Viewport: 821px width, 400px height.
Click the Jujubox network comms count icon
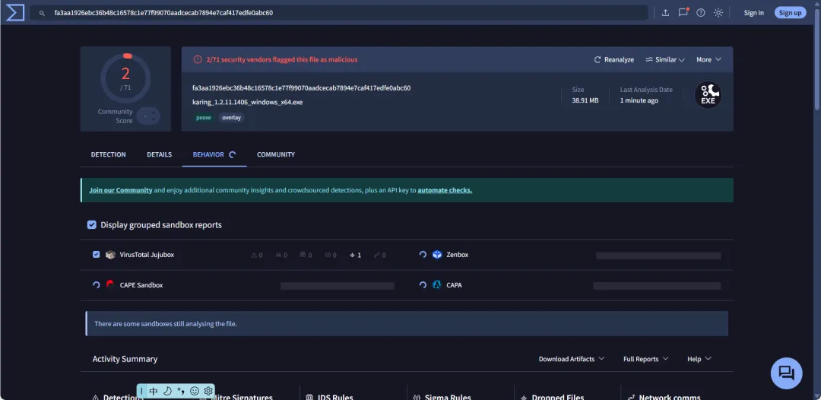[380, 256]
